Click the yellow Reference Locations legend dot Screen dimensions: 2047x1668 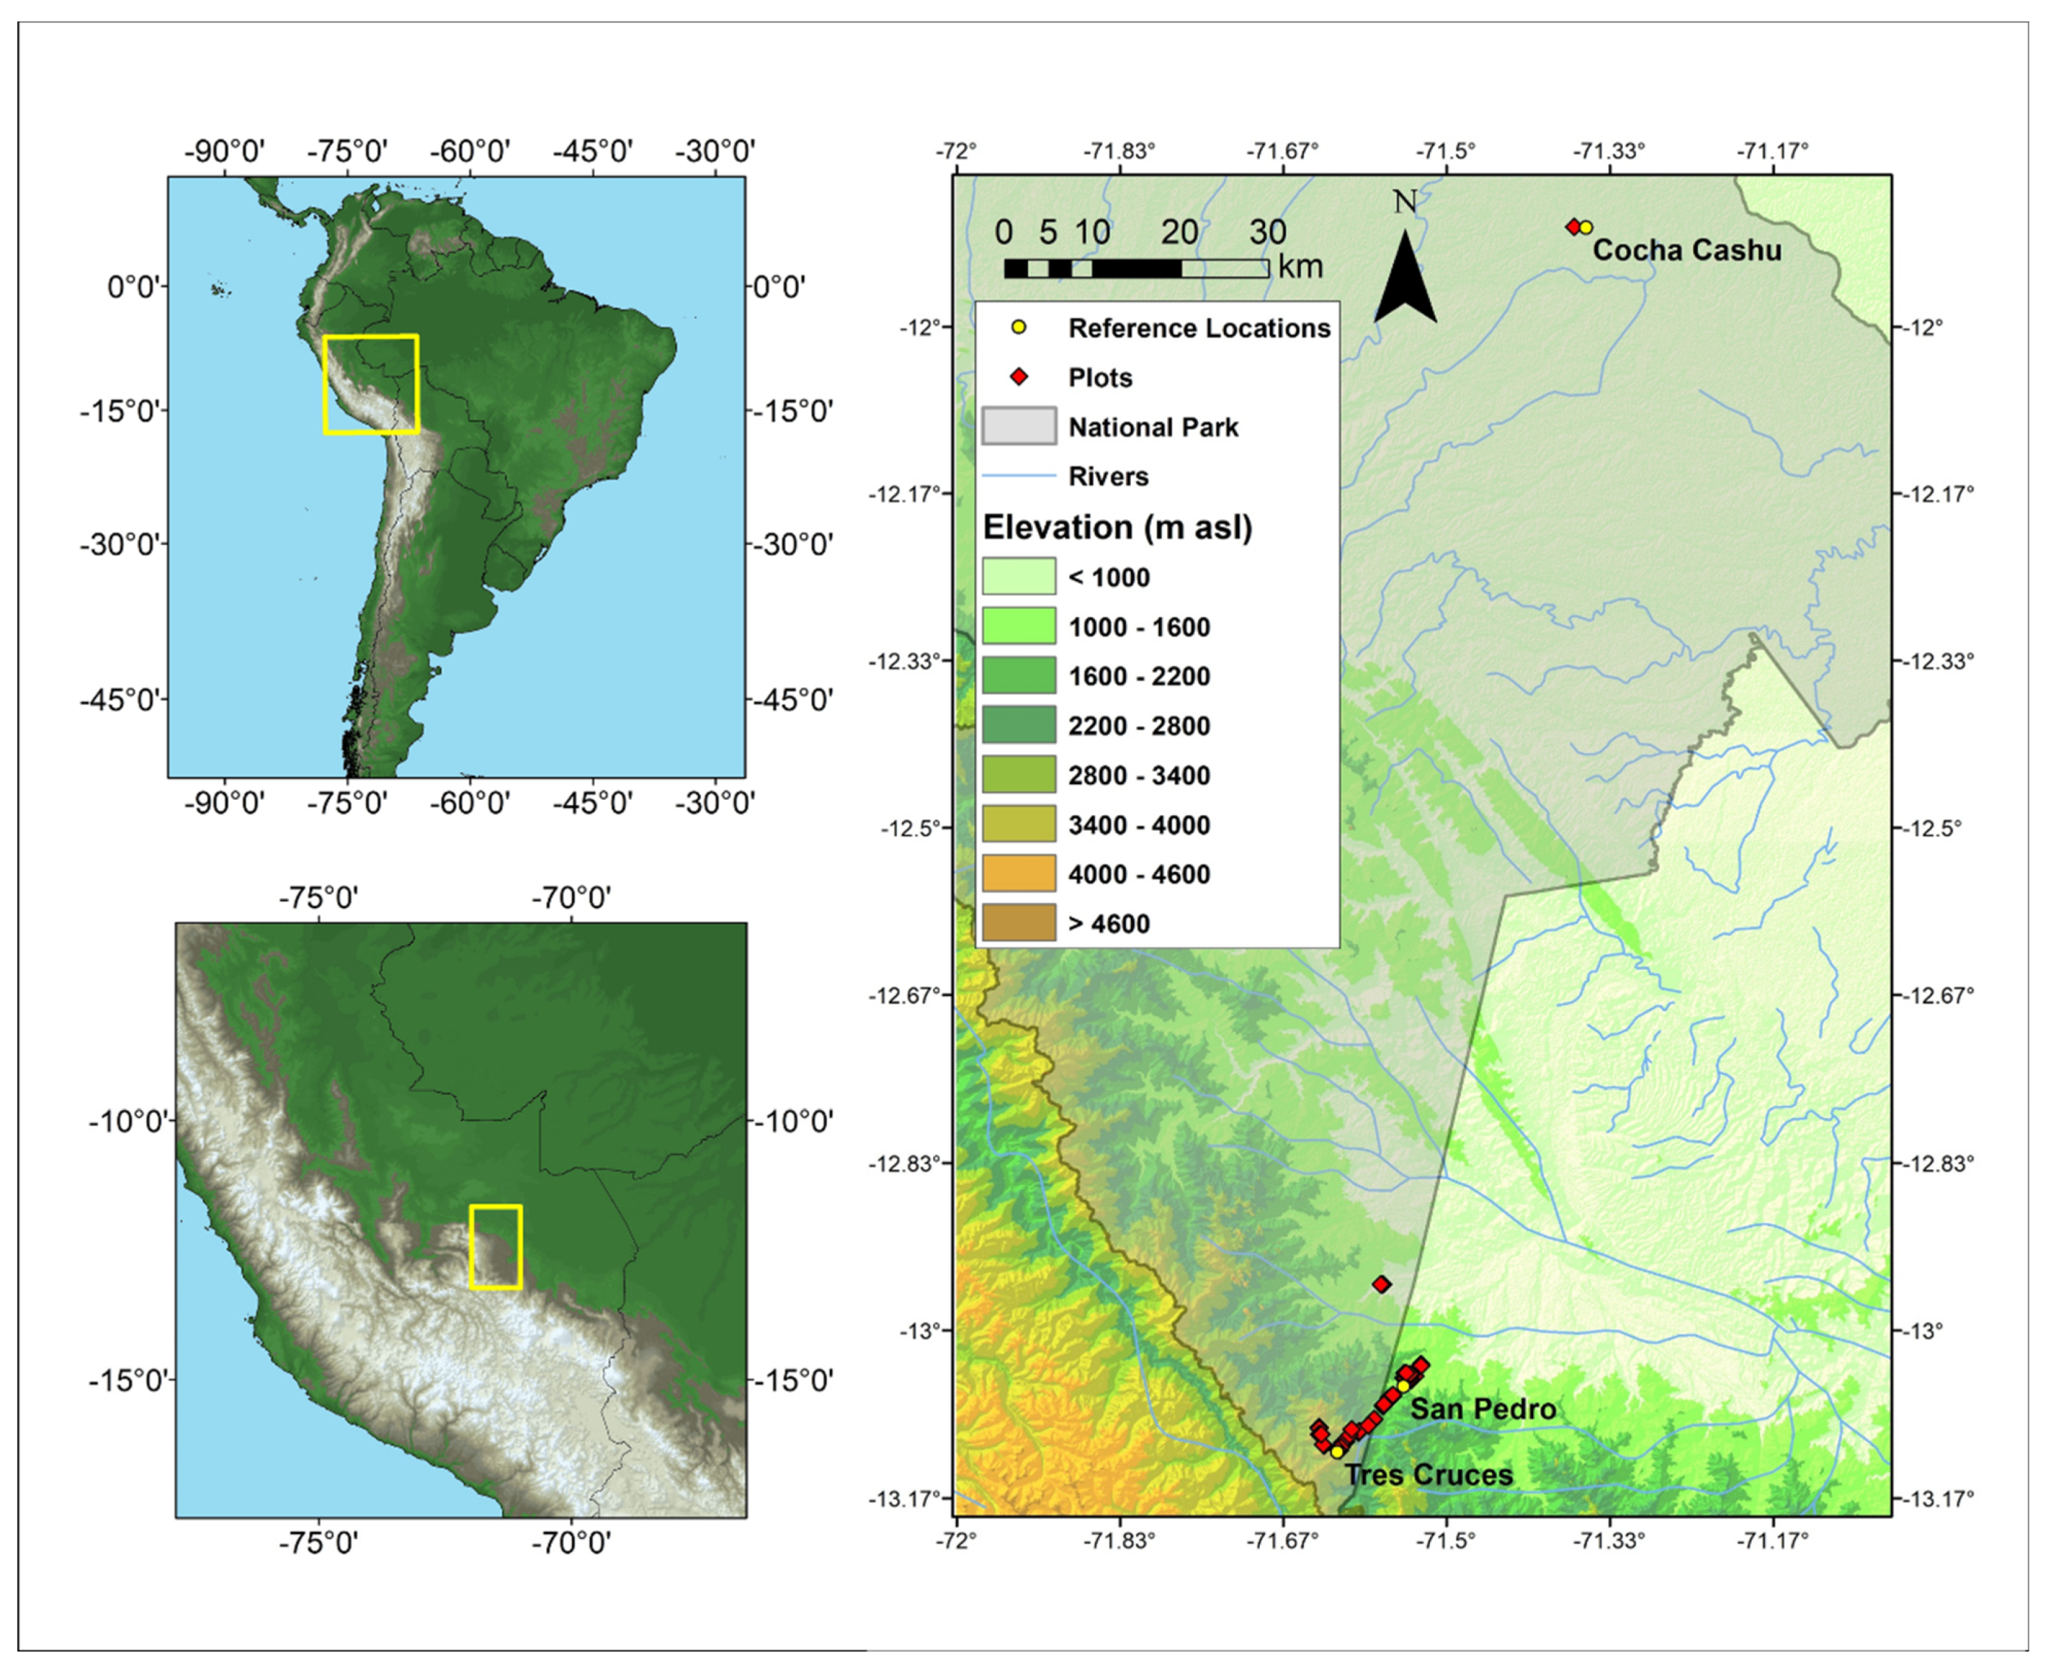coord(1018,328)
